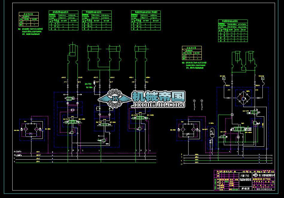Open the rightmost table titled 伺服阀 parameters

(x=234, y=22)
